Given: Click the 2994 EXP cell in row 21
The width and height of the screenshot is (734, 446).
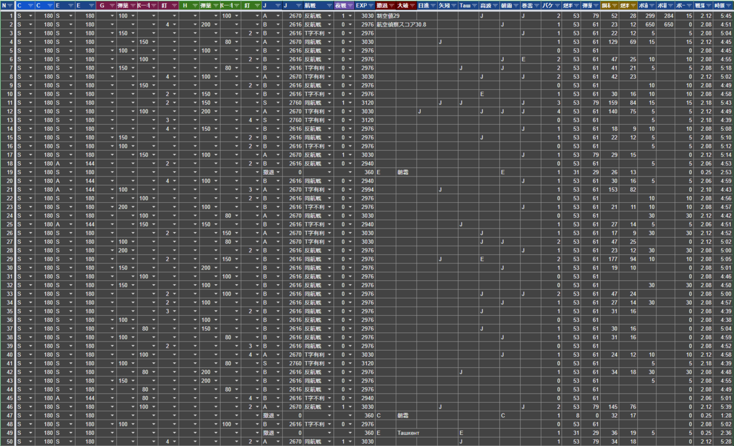Looking at the screenshot, I should (x=366, y=189).
